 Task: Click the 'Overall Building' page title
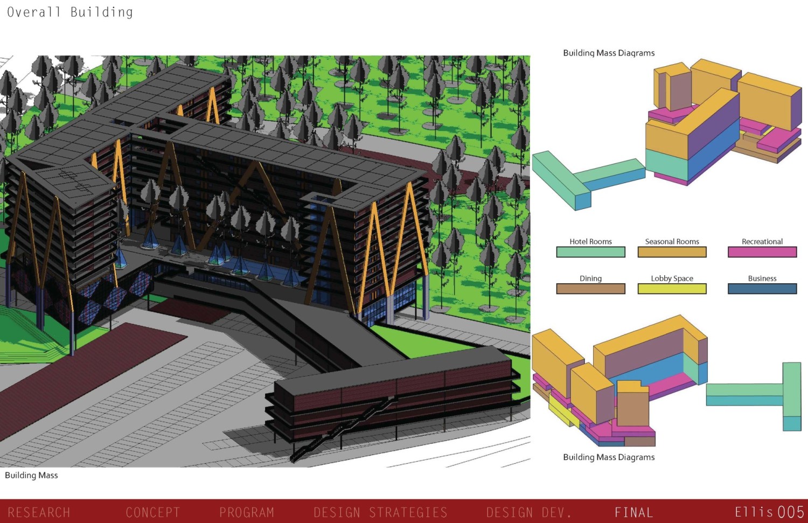click(70, 12)
